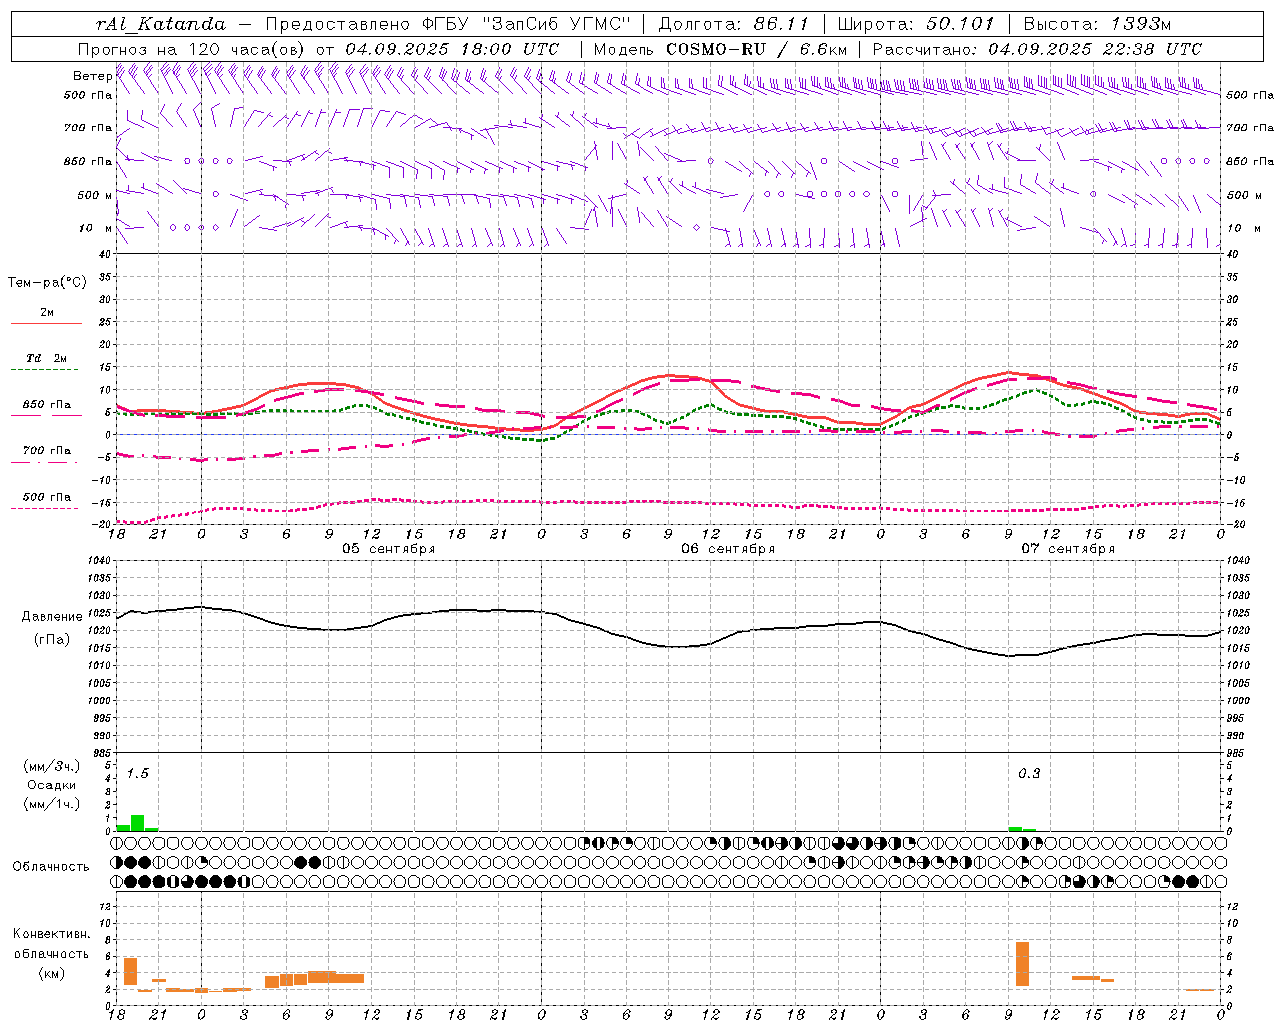Click the right-side '700 гПа' wind level label

point(1250,128)
